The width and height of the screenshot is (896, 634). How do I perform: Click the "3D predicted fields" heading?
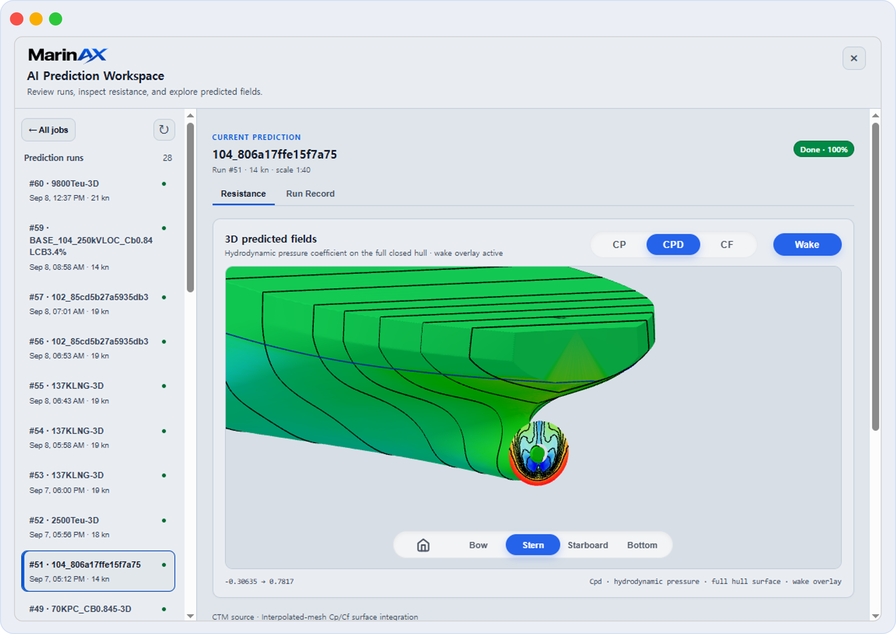pos(271,239)
